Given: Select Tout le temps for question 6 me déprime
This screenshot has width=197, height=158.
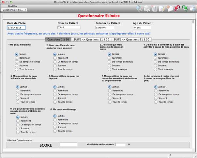Looking at the screenshot, I should coord(55,102).
